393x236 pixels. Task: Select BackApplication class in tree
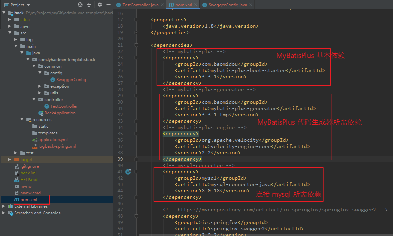[60, 113]
